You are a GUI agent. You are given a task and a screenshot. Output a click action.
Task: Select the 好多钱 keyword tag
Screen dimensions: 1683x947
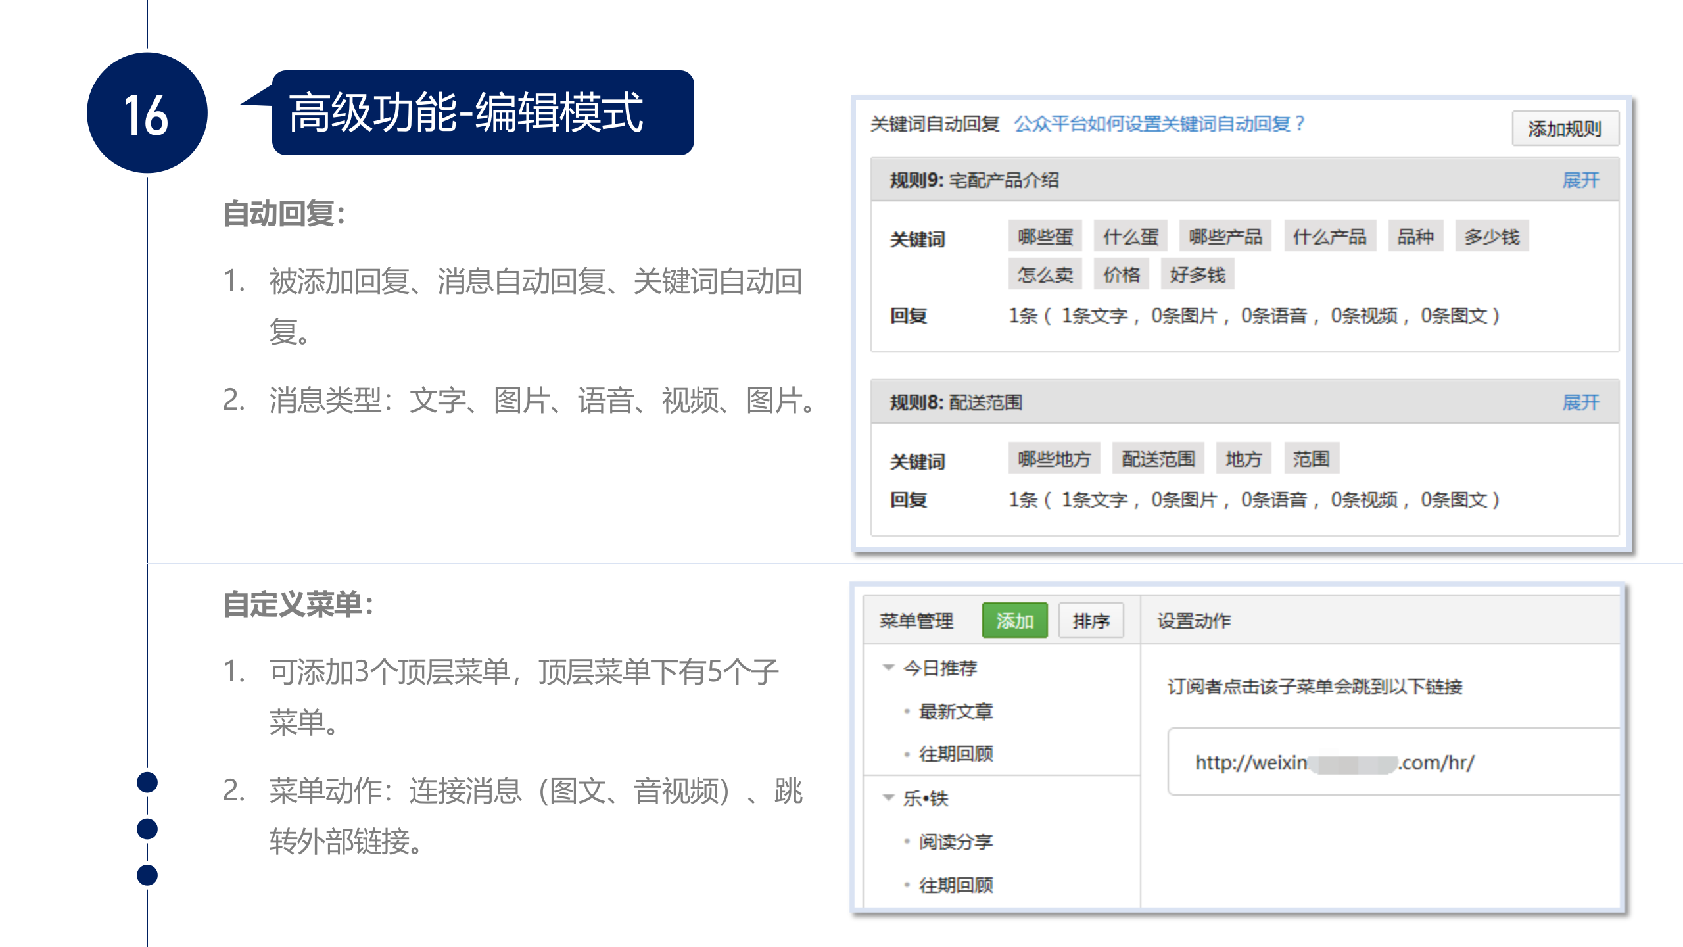pos(1198,274)
